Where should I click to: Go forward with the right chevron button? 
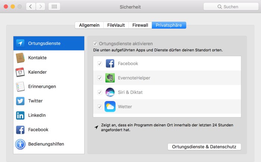pos(40,7)
